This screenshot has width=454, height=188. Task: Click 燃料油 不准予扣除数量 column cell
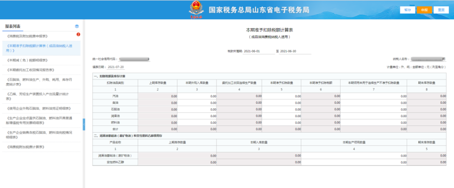click(374, 123)
